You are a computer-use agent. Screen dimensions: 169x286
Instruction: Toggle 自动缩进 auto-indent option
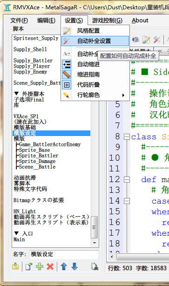[95, 64]
